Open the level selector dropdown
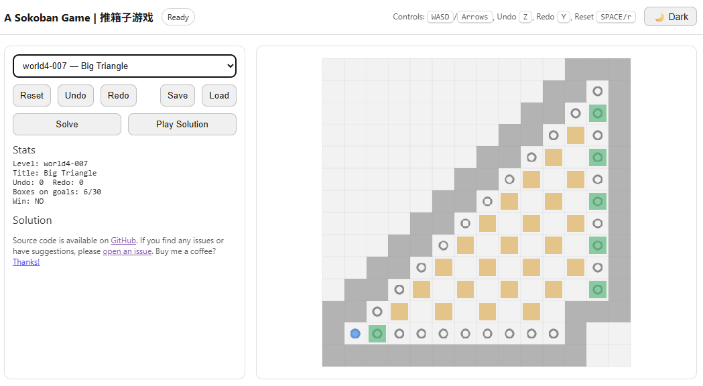The height and width of the screenshot is (386, 703). [125, 66]
